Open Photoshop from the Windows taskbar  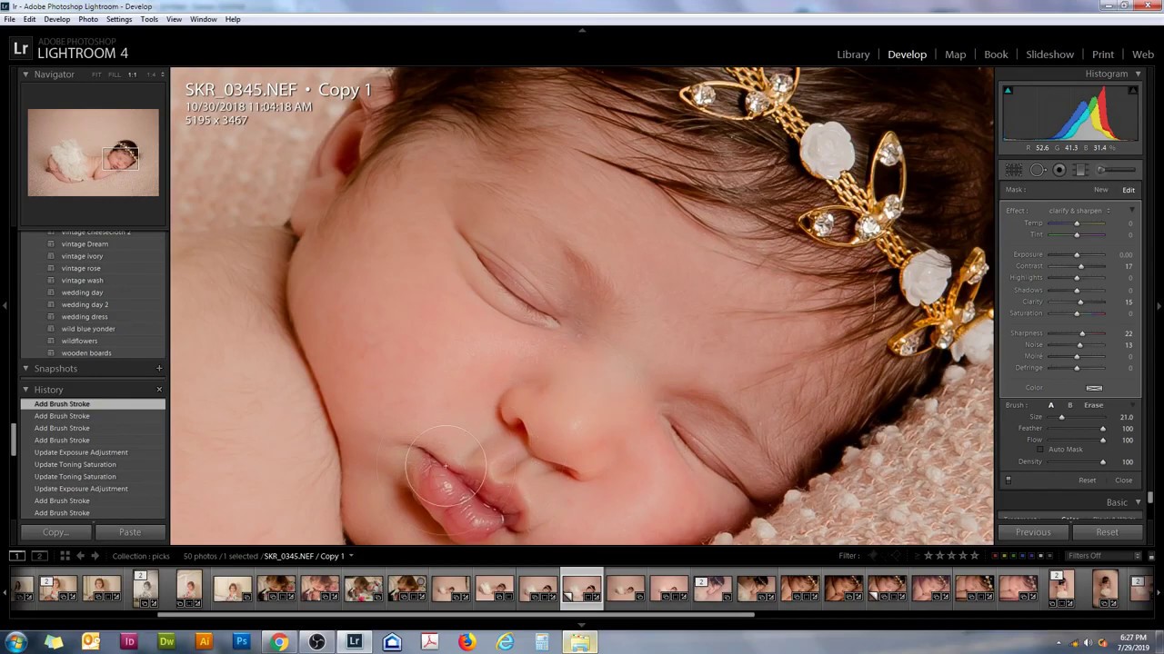241,641
